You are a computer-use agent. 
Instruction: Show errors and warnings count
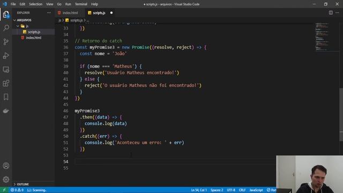[x=17, y=190]
